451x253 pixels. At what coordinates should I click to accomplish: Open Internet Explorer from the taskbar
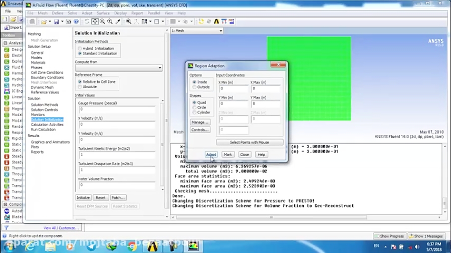click(30, 246)
